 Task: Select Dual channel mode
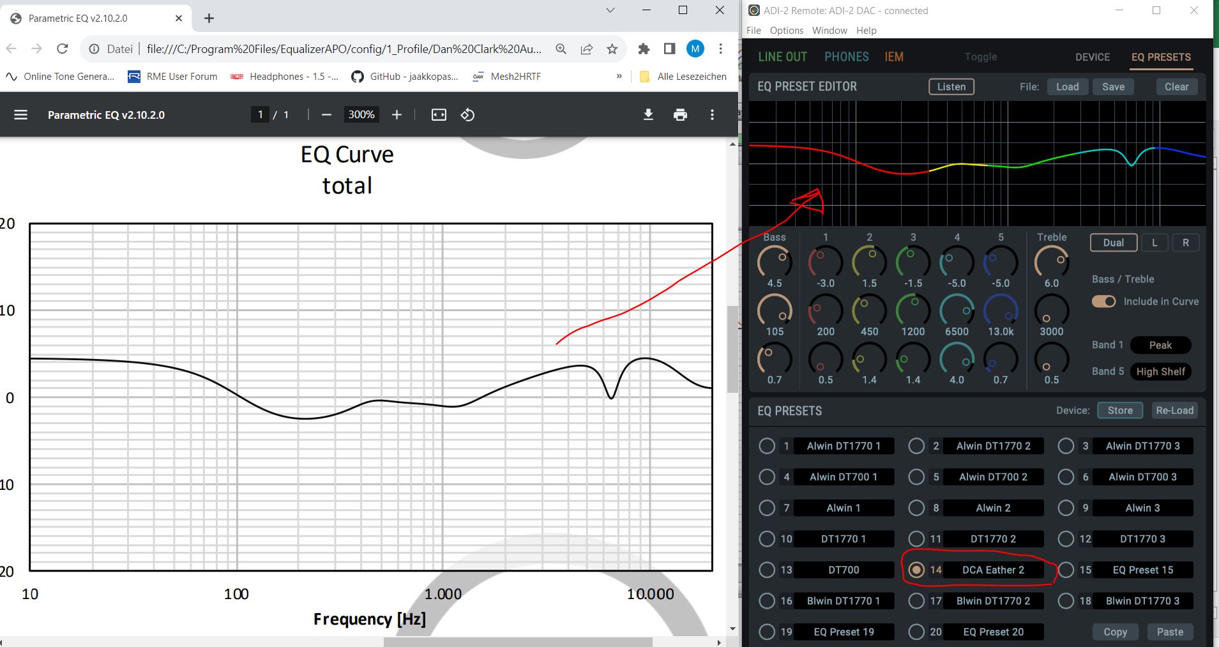pyautogui.click(x=1114, y=243)
